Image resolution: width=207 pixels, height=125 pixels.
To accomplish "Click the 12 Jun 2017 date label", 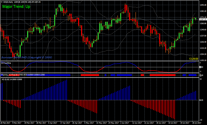I will pyautogui.click(x=137, y=123).
